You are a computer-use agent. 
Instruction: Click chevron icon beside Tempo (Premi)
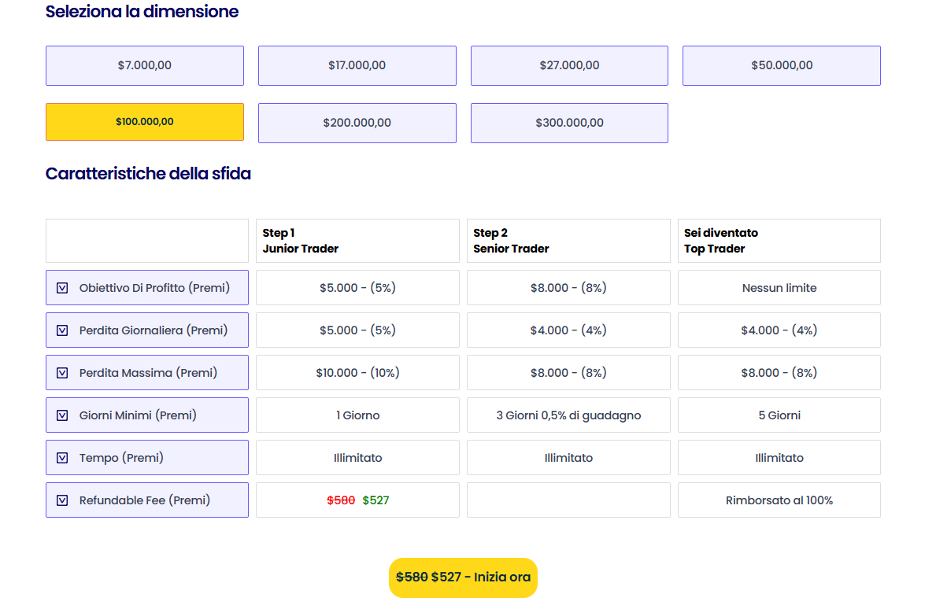pos(62,458)
